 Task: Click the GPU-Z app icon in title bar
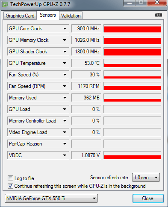pyautogui.click(x=5, y=5)
